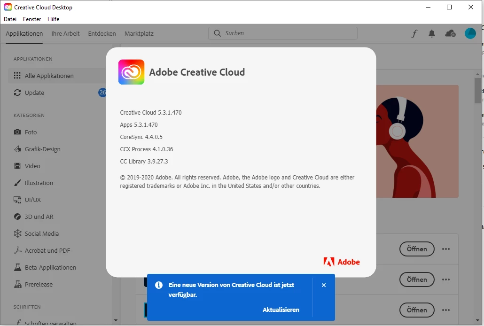Click the Prerelease icon
Image resolution: width=484 pixels, height=326 pixels.
pos(17,284)
